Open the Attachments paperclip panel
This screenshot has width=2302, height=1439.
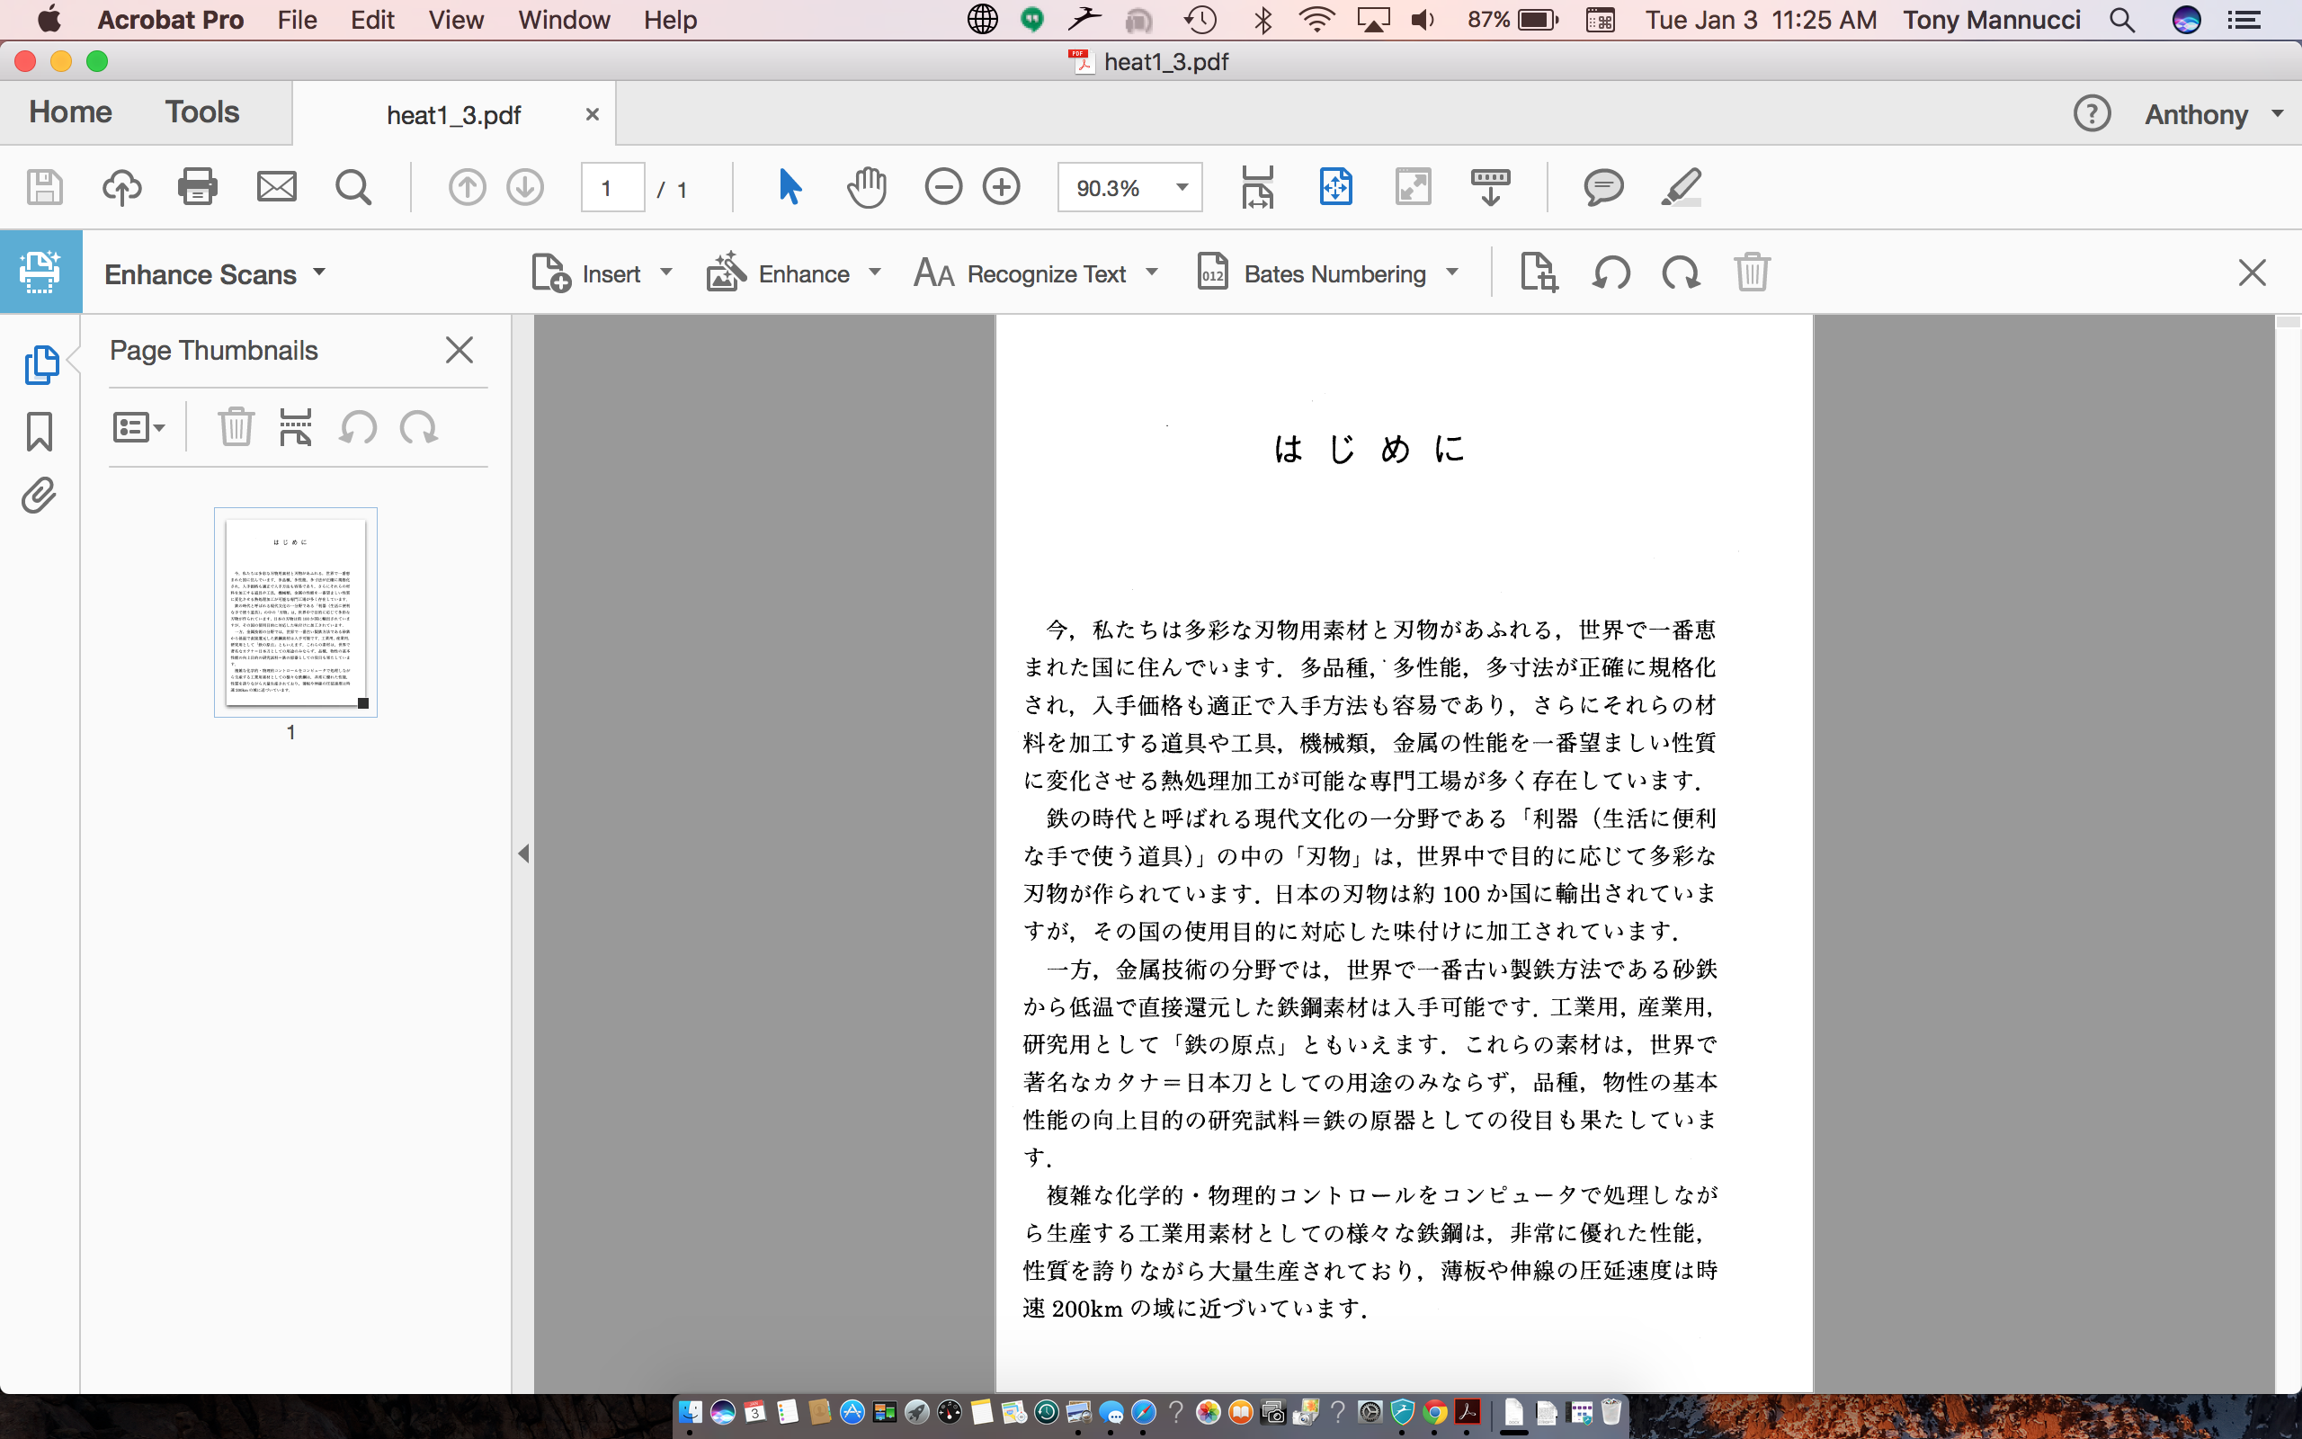(39, 496)
